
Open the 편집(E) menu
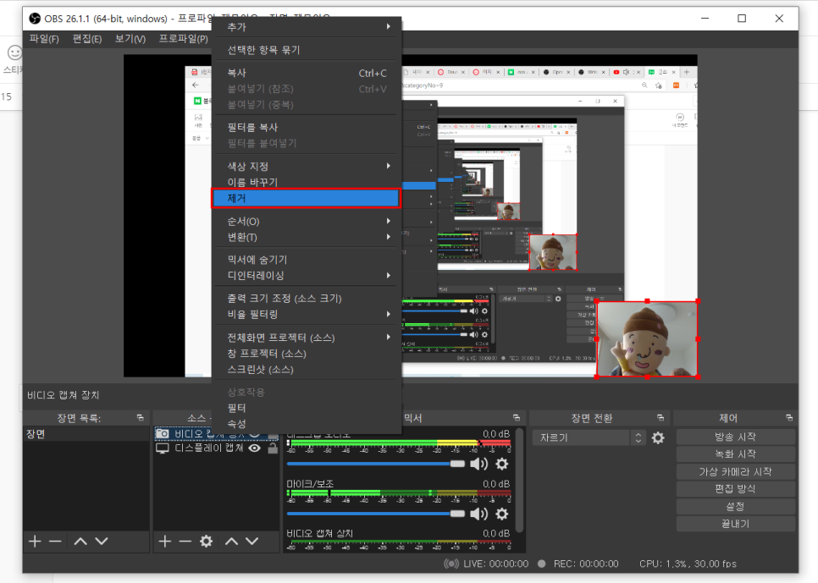87,39
